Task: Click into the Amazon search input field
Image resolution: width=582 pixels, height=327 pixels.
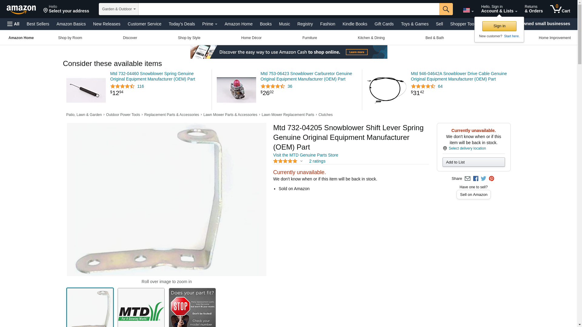Action: [289, 9]
